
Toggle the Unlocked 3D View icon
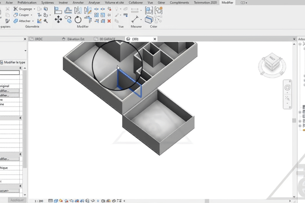pos(87,201)
